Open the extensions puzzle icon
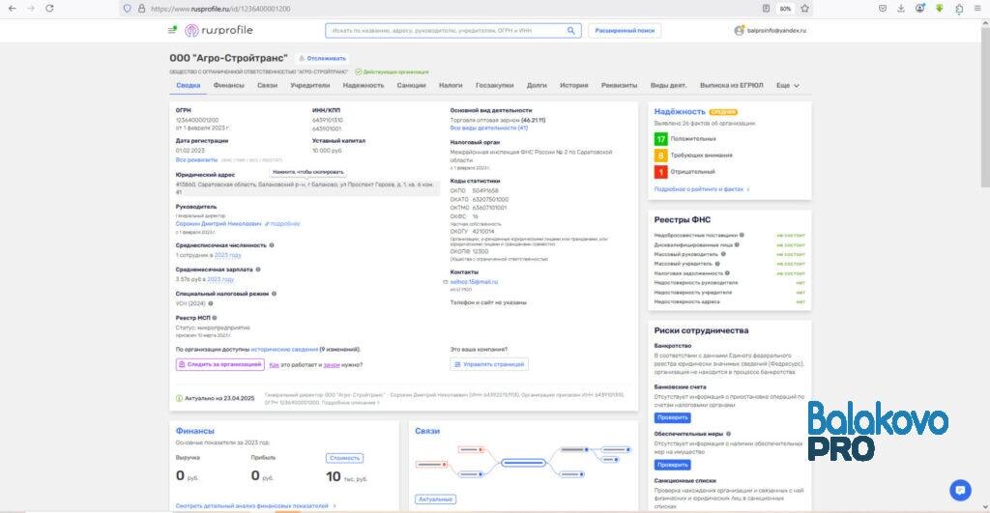990x513 pixels. (x=959, y=9)
